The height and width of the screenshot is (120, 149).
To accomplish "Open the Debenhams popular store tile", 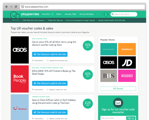I will point(109,49).
